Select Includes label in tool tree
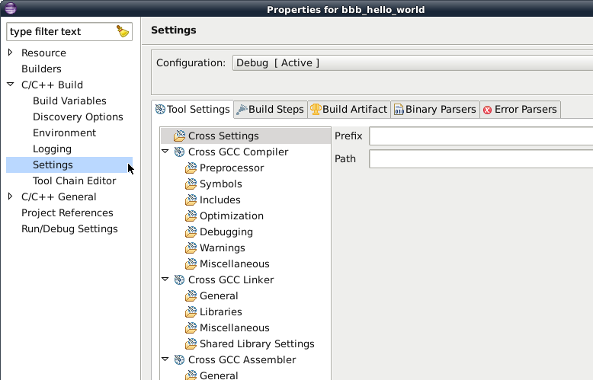The width and height of the screenshot is (593, 380). pos(220,200)
